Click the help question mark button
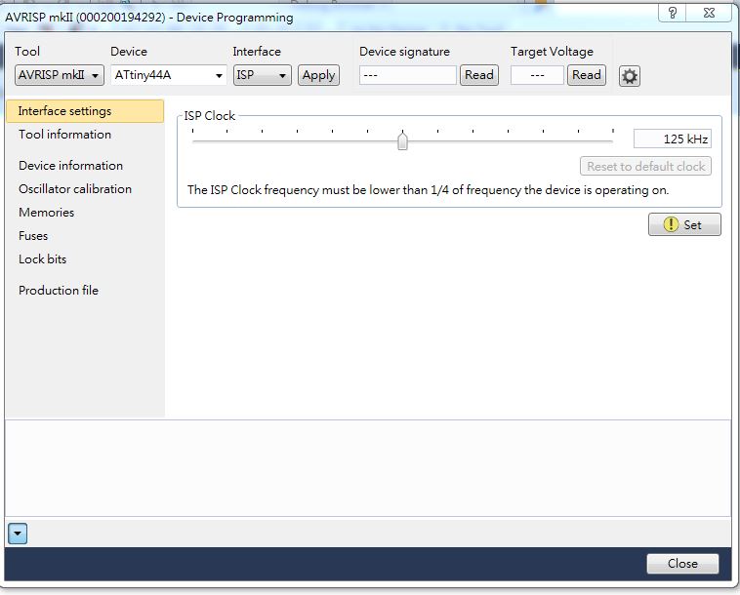 pos(672,13)
